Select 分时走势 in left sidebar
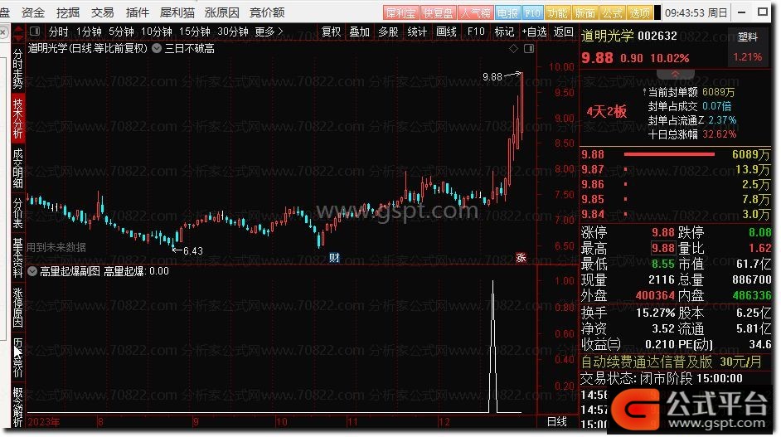This screenshot has width=781, height=437. (x=18, y=68)
